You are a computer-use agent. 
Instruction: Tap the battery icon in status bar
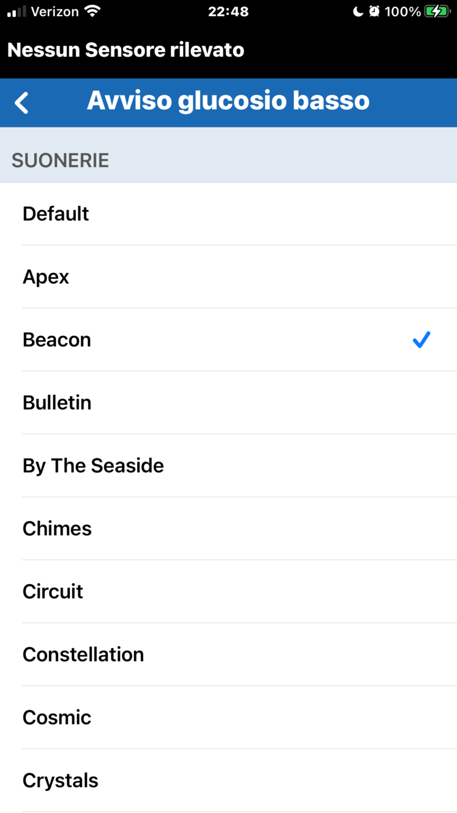[x=437, y=11]
